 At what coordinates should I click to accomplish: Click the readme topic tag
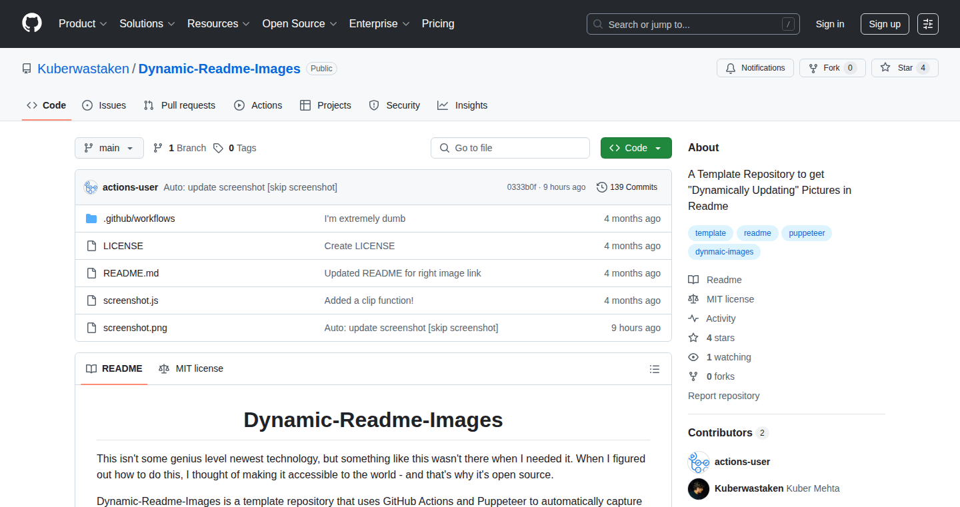click(757, 233)
